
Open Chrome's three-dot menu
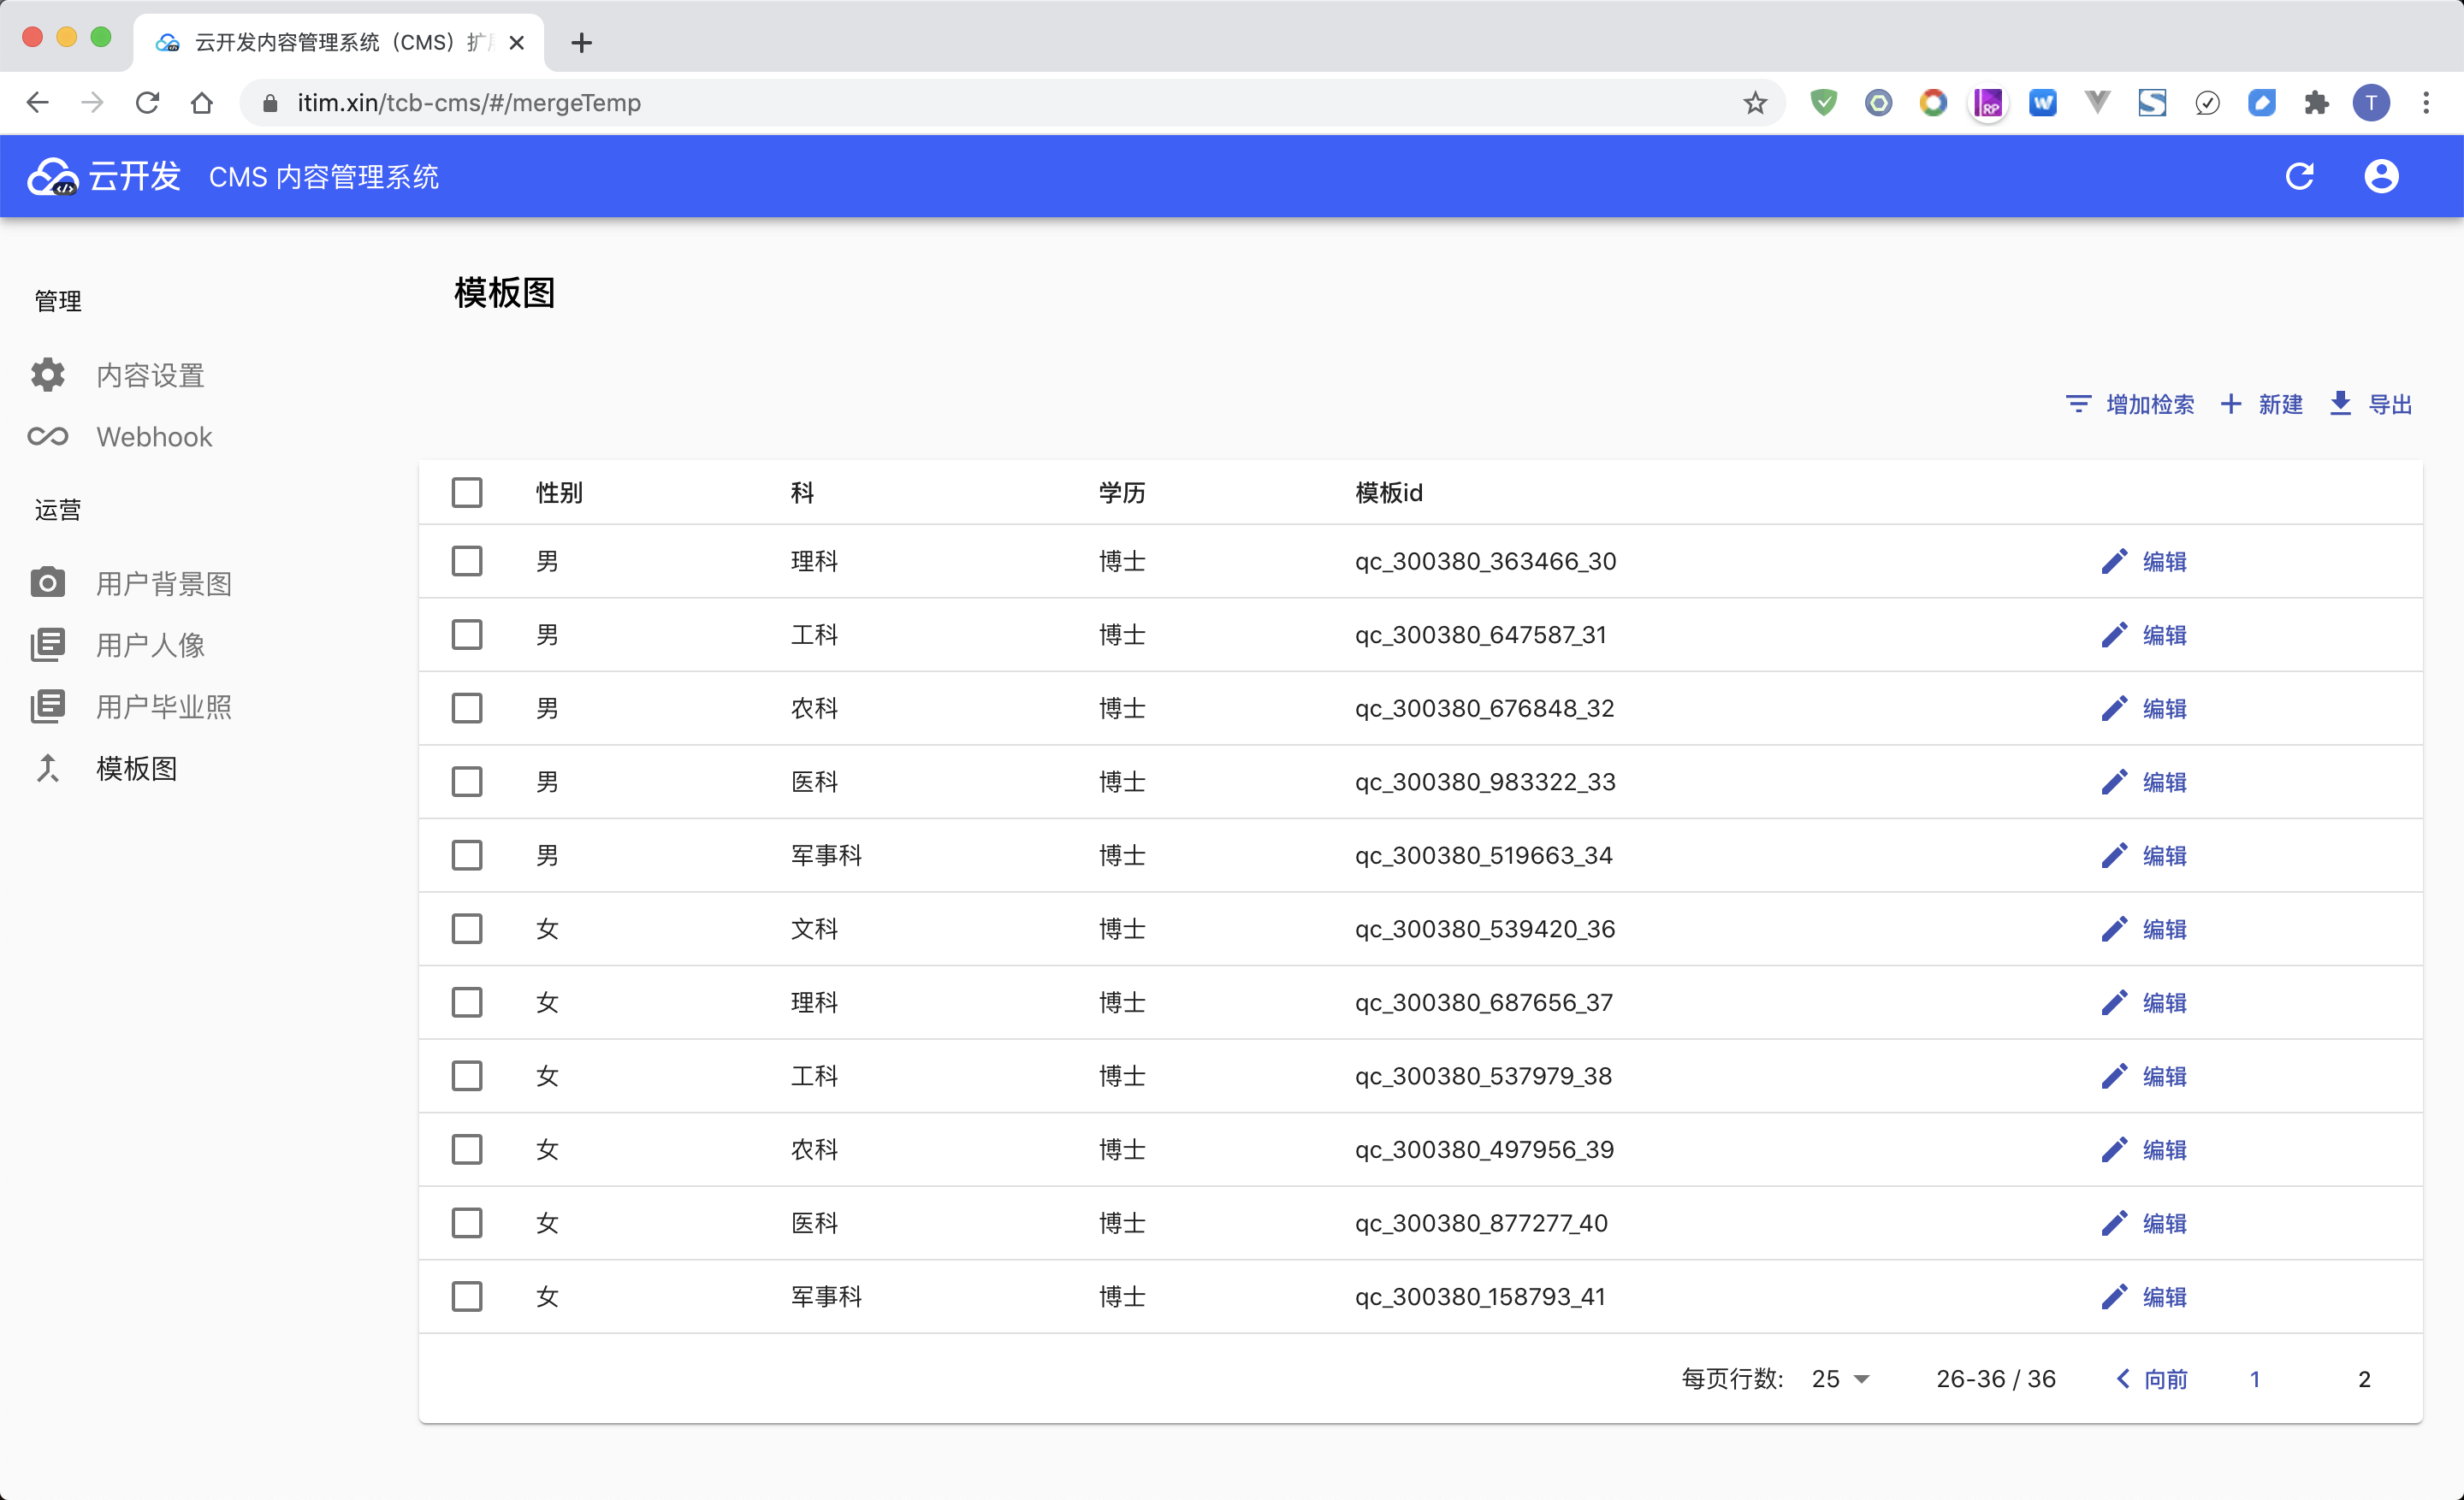(x=2426, y=103)
